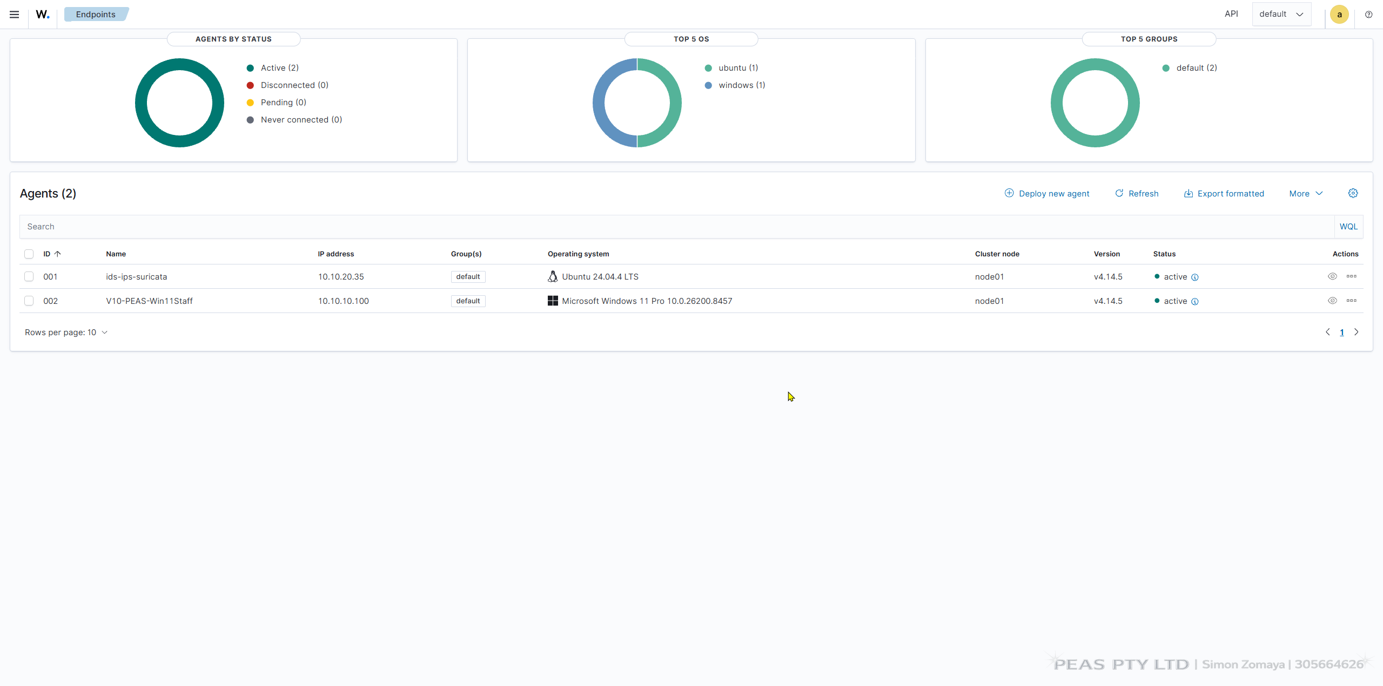View details of agent V10-PEAS-Win11Staff eye icon
The height and width of the screenshot is (686, 1383).
1332,301
